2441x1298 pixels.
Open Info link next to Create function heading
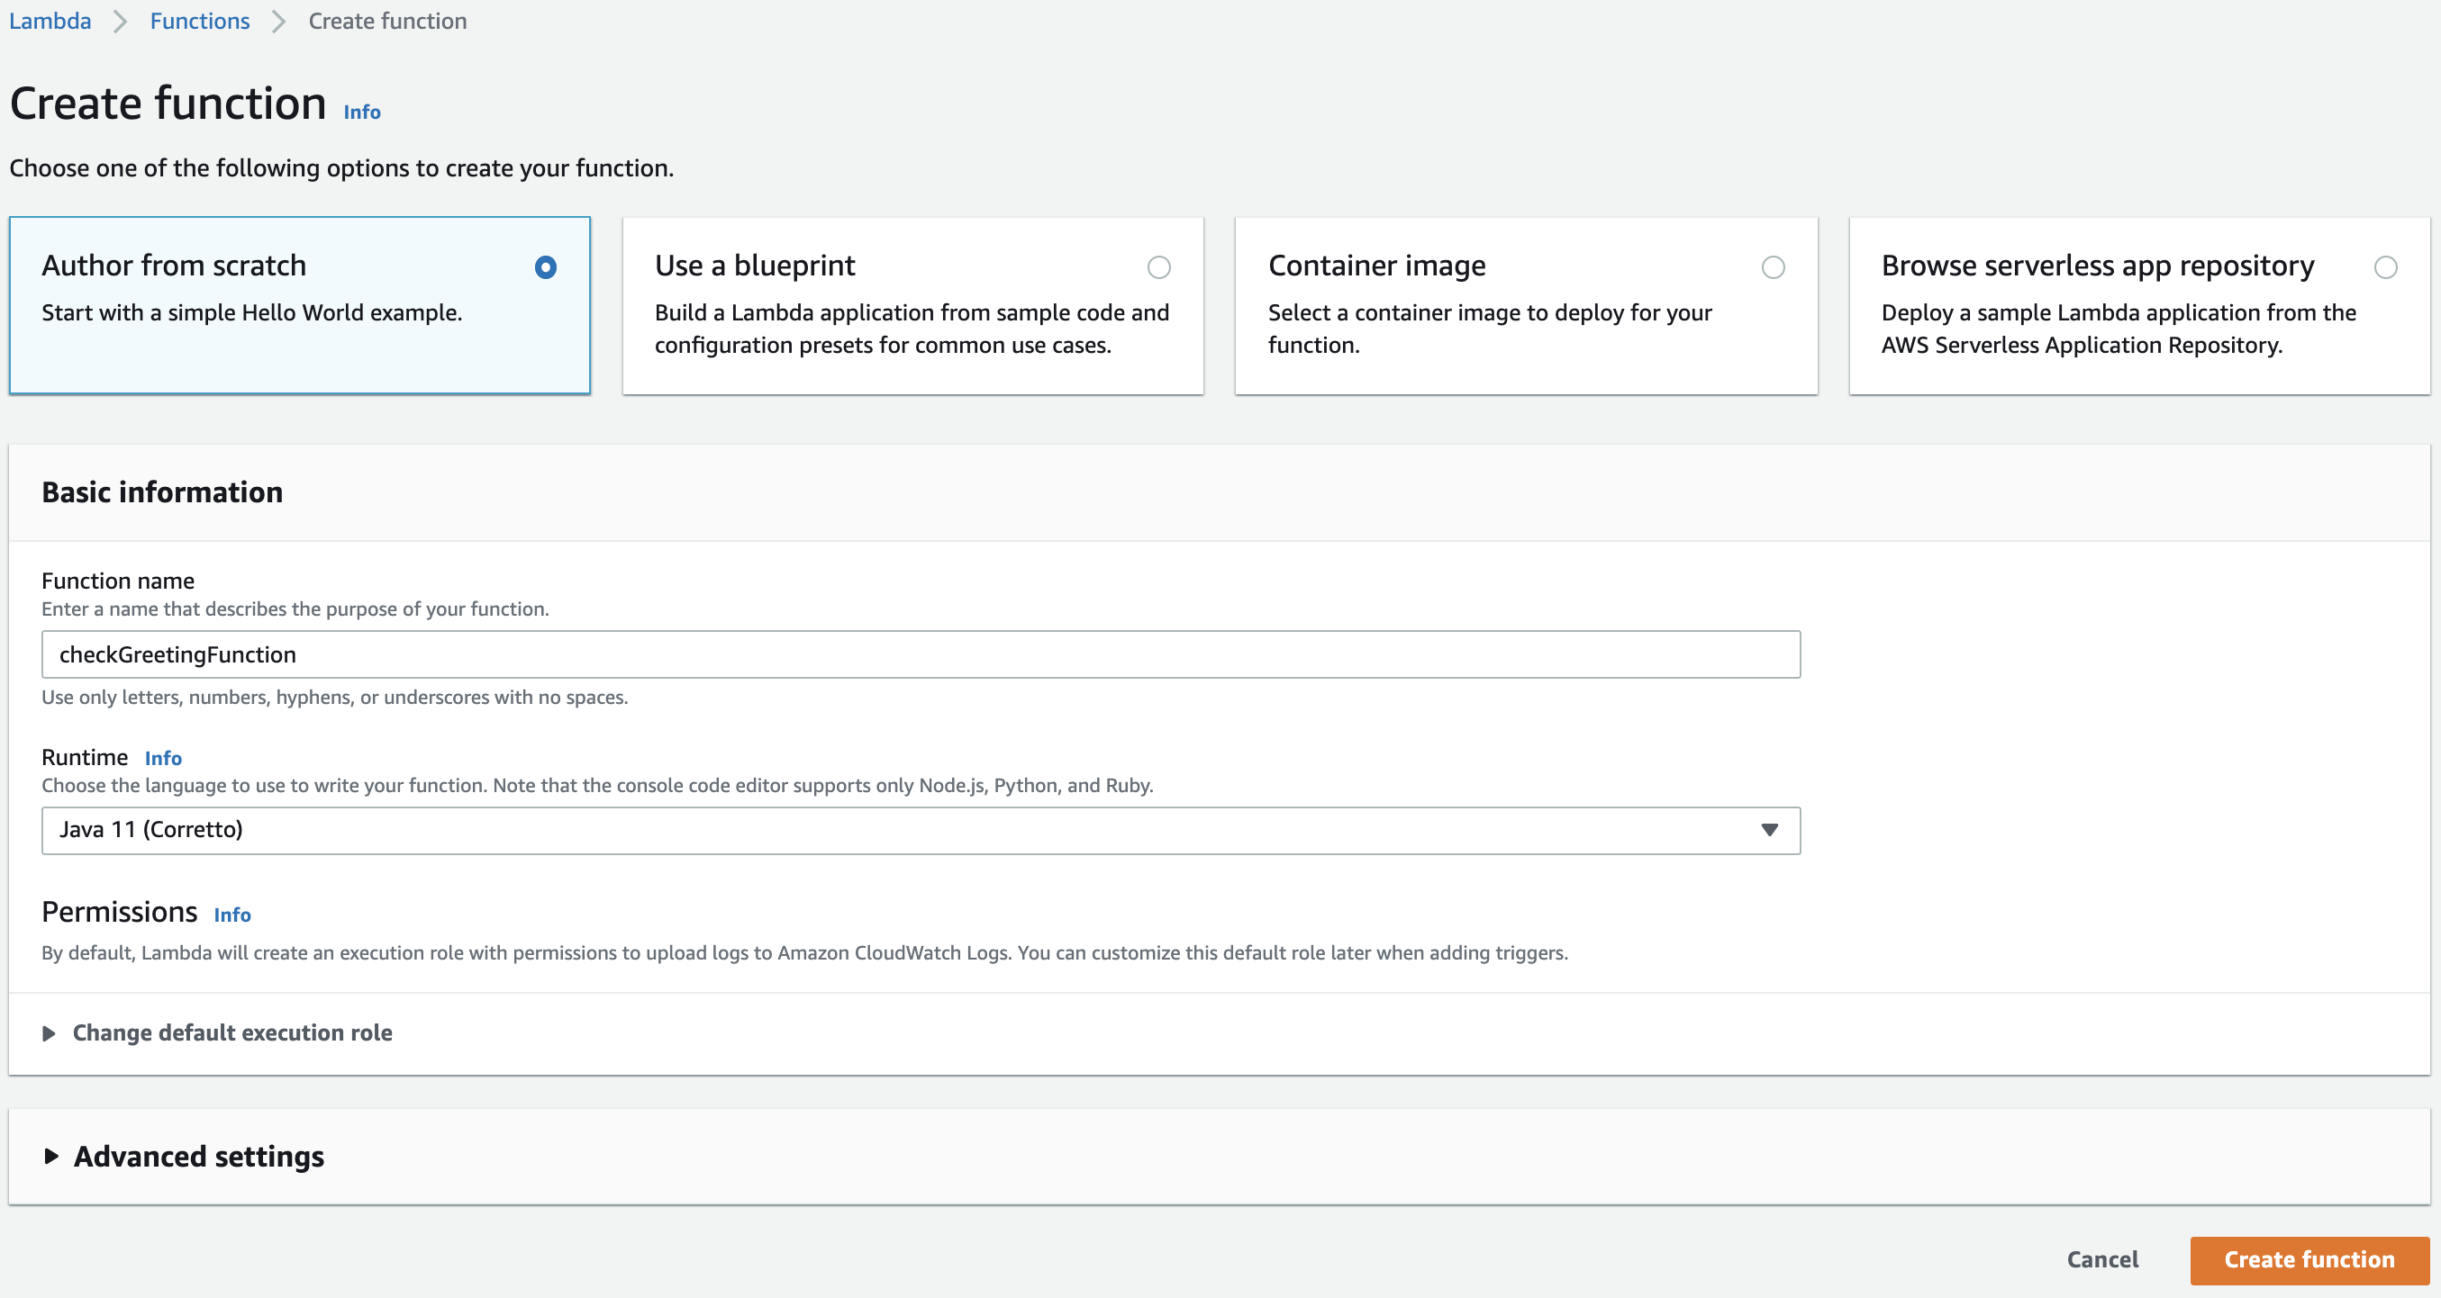coord(361,112)
